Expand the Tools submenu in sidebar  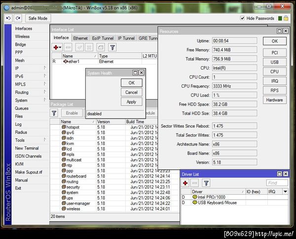[x=45, y=139]
